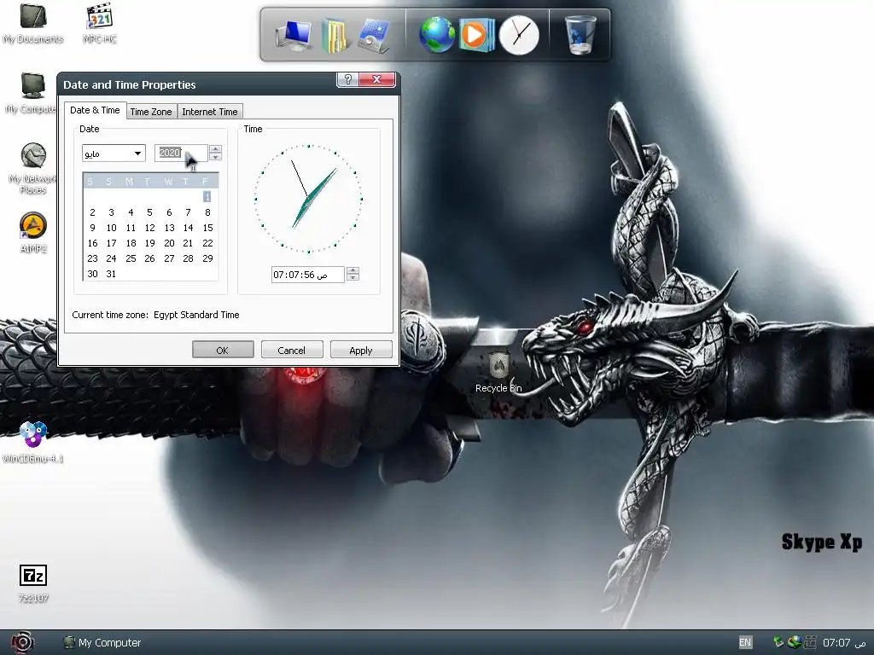Select day 13 in the calendar

click(169, 228)
